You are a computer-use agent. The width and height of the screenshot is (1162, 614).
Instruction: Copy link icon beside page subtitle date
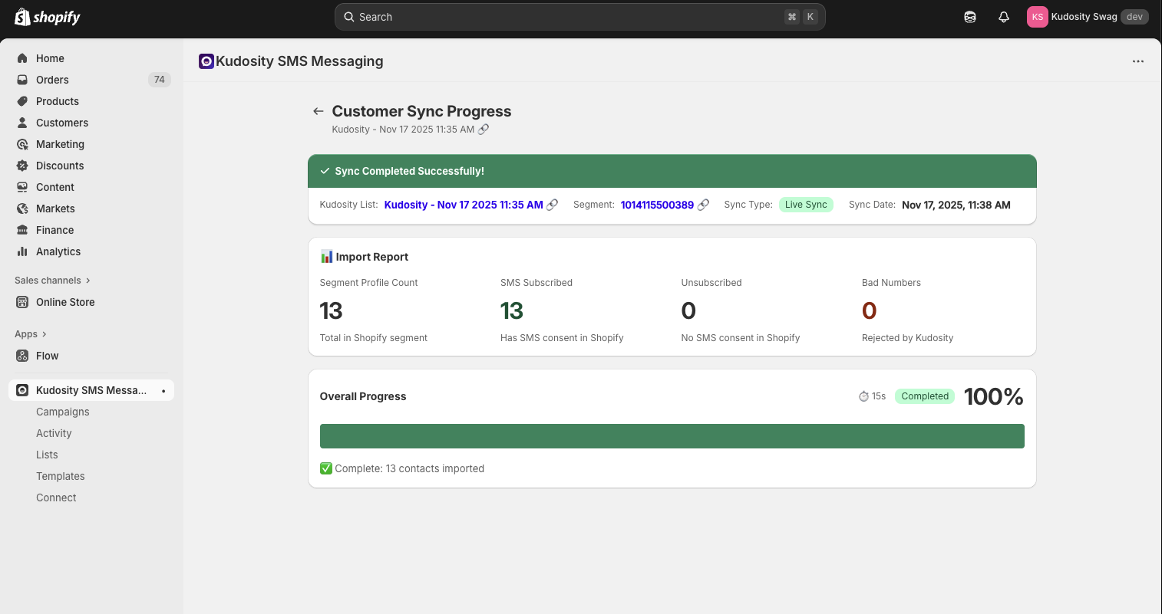[x=484, y=130]
